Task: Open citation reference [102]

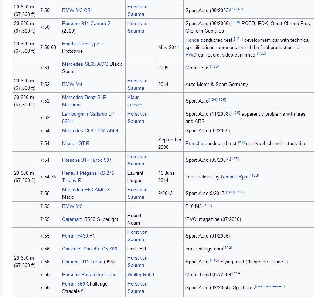Action: [x=261, y=54]
